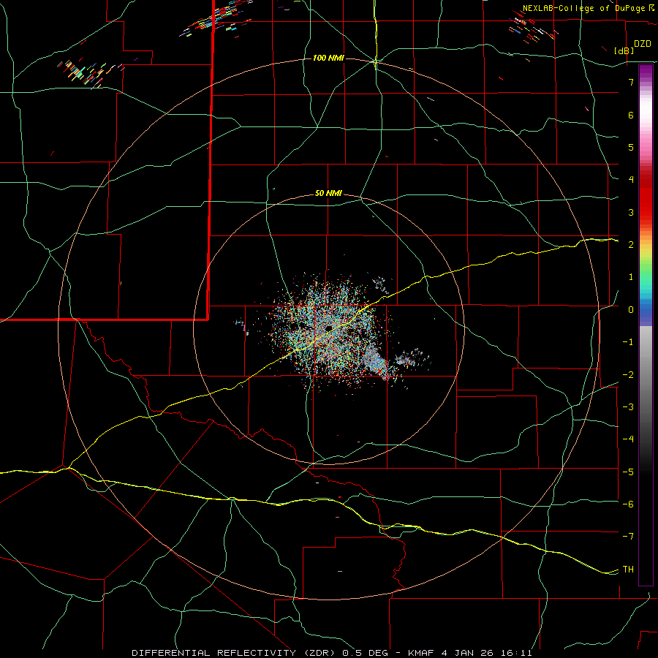Click the -3 dB scale label
Image resolution: width=658 pixels, height=658 pixels.
[x=628, y=407]
